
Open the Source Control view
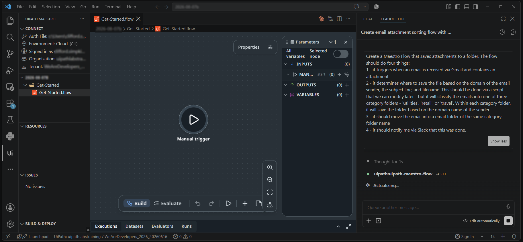point(10,54)
